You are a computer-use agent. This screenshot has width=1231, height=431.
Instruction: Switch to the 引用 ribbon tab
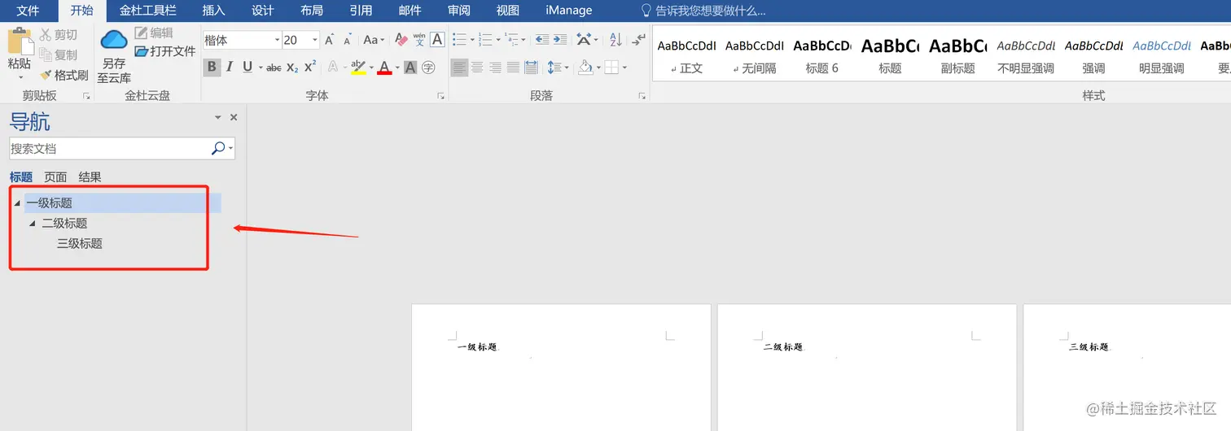pos(361,11)
